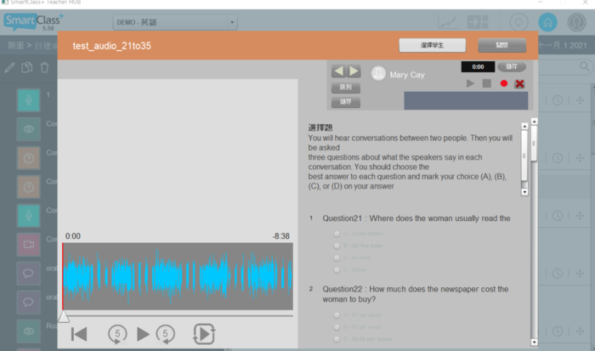This screenshot has width=595, height=351.
Task: Pick answer A for Question22
Action: pyautogui.click(x=337, y=315)
